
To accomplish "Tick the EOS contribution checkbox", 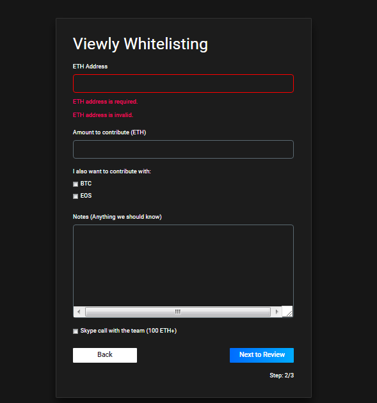I will pos(76,196).
